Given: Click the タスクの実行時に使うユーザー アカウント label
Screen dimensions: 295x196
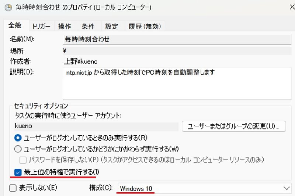Looking at the screenshot, I should (x=68, y=115).
